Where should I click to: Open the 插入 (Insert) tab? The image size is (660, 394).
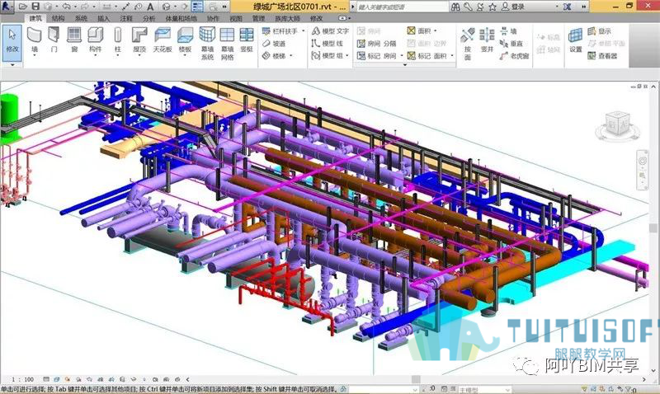click(x=104, y=18)
